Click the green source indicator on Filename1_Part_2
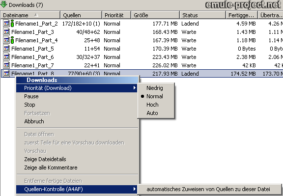The height and width of the screenshot is (196, 283). coord(12,24)
